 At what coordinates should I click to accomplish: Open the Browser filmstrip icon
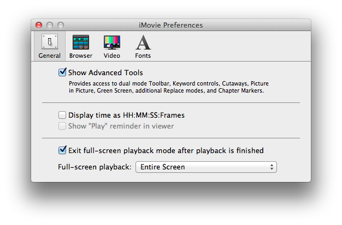pyautogui.click(x=81, y=42)
